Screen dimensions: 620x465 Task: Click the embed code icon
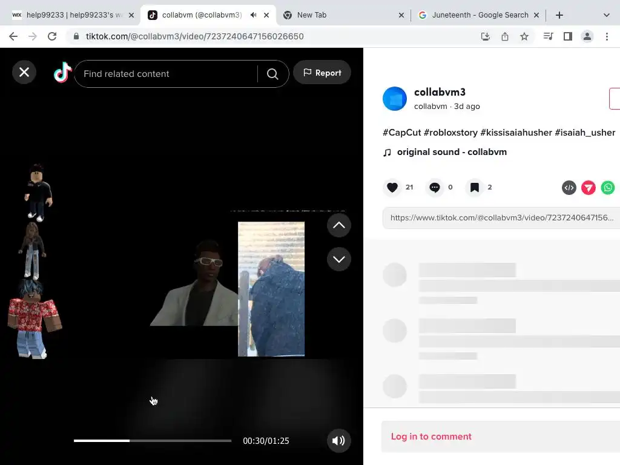pyautogui.click(x=569, y=188)
